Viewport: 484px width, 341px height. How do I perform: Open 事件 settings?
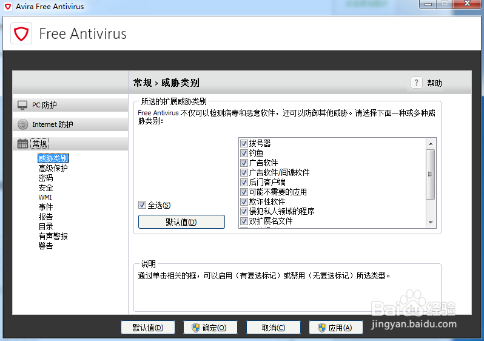pyautogui.click(x=45, y=207)
